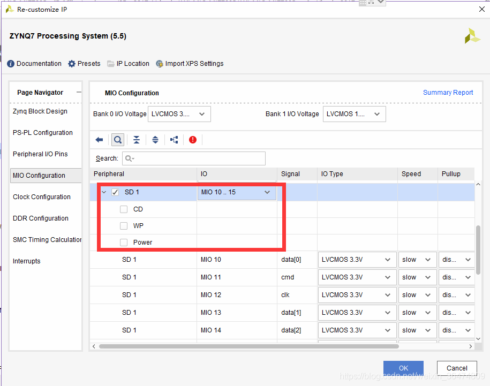This screenshot has width=490, height=386.
Task: Open the Summary Report link
Action: point(448,93)
